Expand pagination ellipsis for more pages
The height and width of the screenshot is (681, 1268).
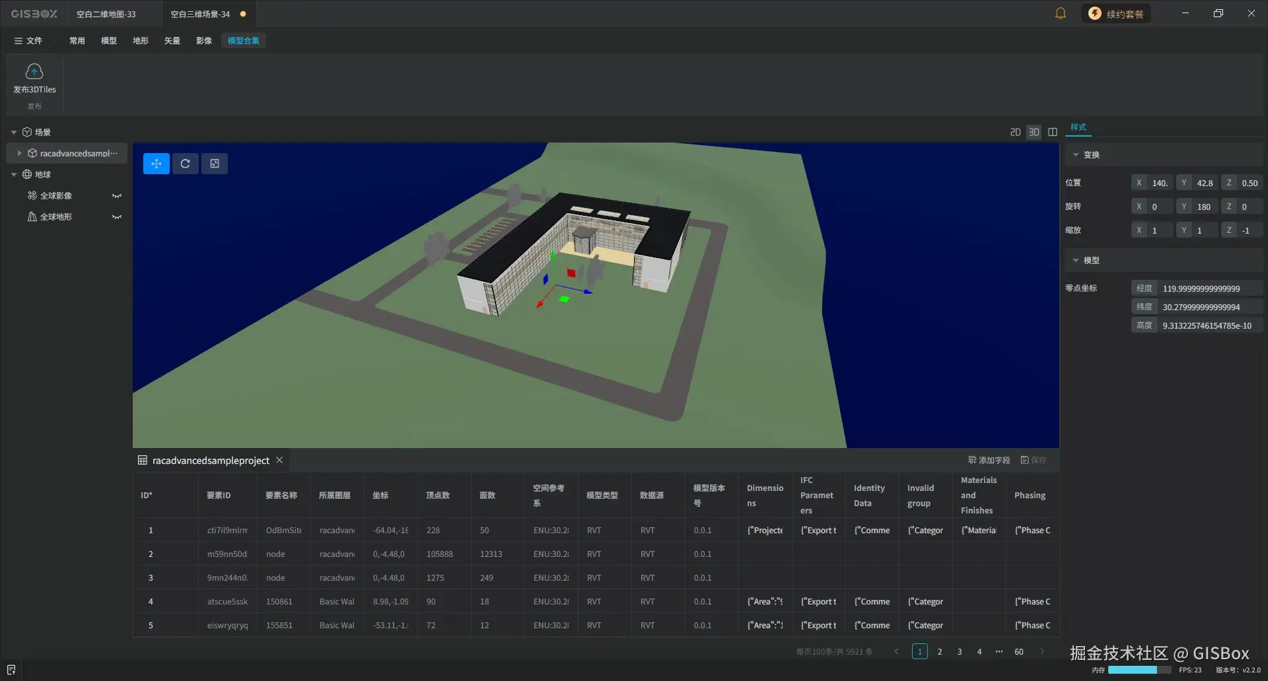click(999, 651)
